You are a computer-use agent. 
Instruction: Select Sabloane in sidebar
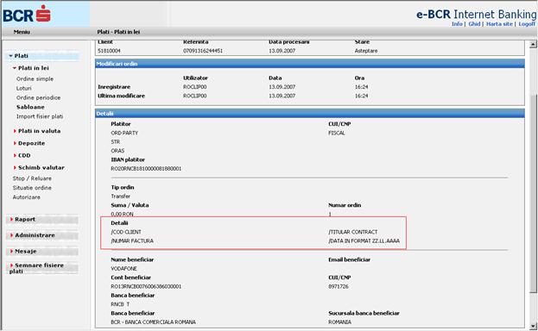[x=30, y=107]
